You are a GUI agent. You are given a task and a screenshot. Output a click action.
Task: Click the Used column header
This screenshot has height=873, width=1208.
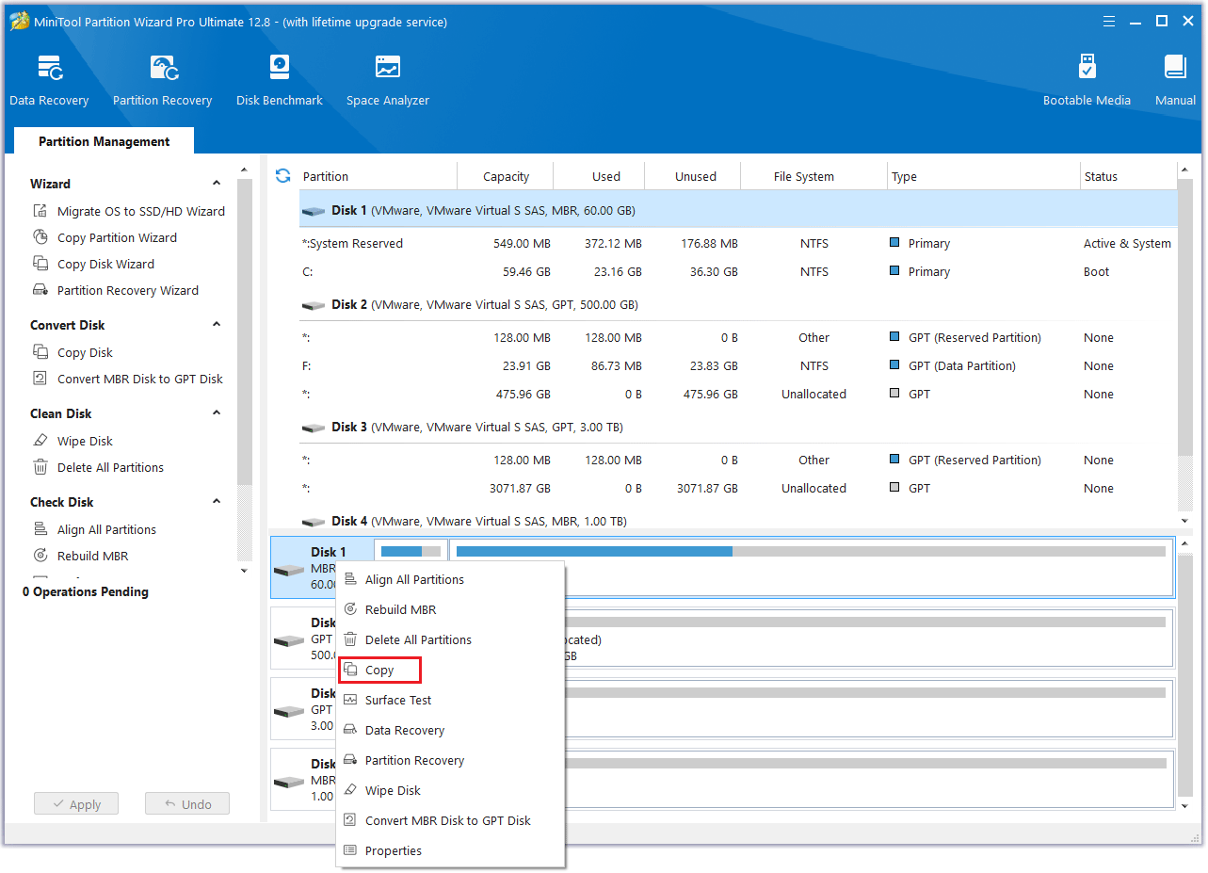[x=600, y=176]
